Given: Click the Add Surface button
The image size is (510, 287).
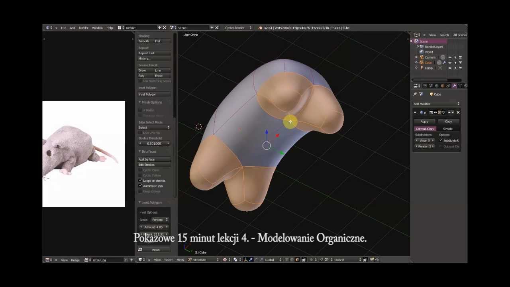Looking at the screenshot, I should (154, 159).
